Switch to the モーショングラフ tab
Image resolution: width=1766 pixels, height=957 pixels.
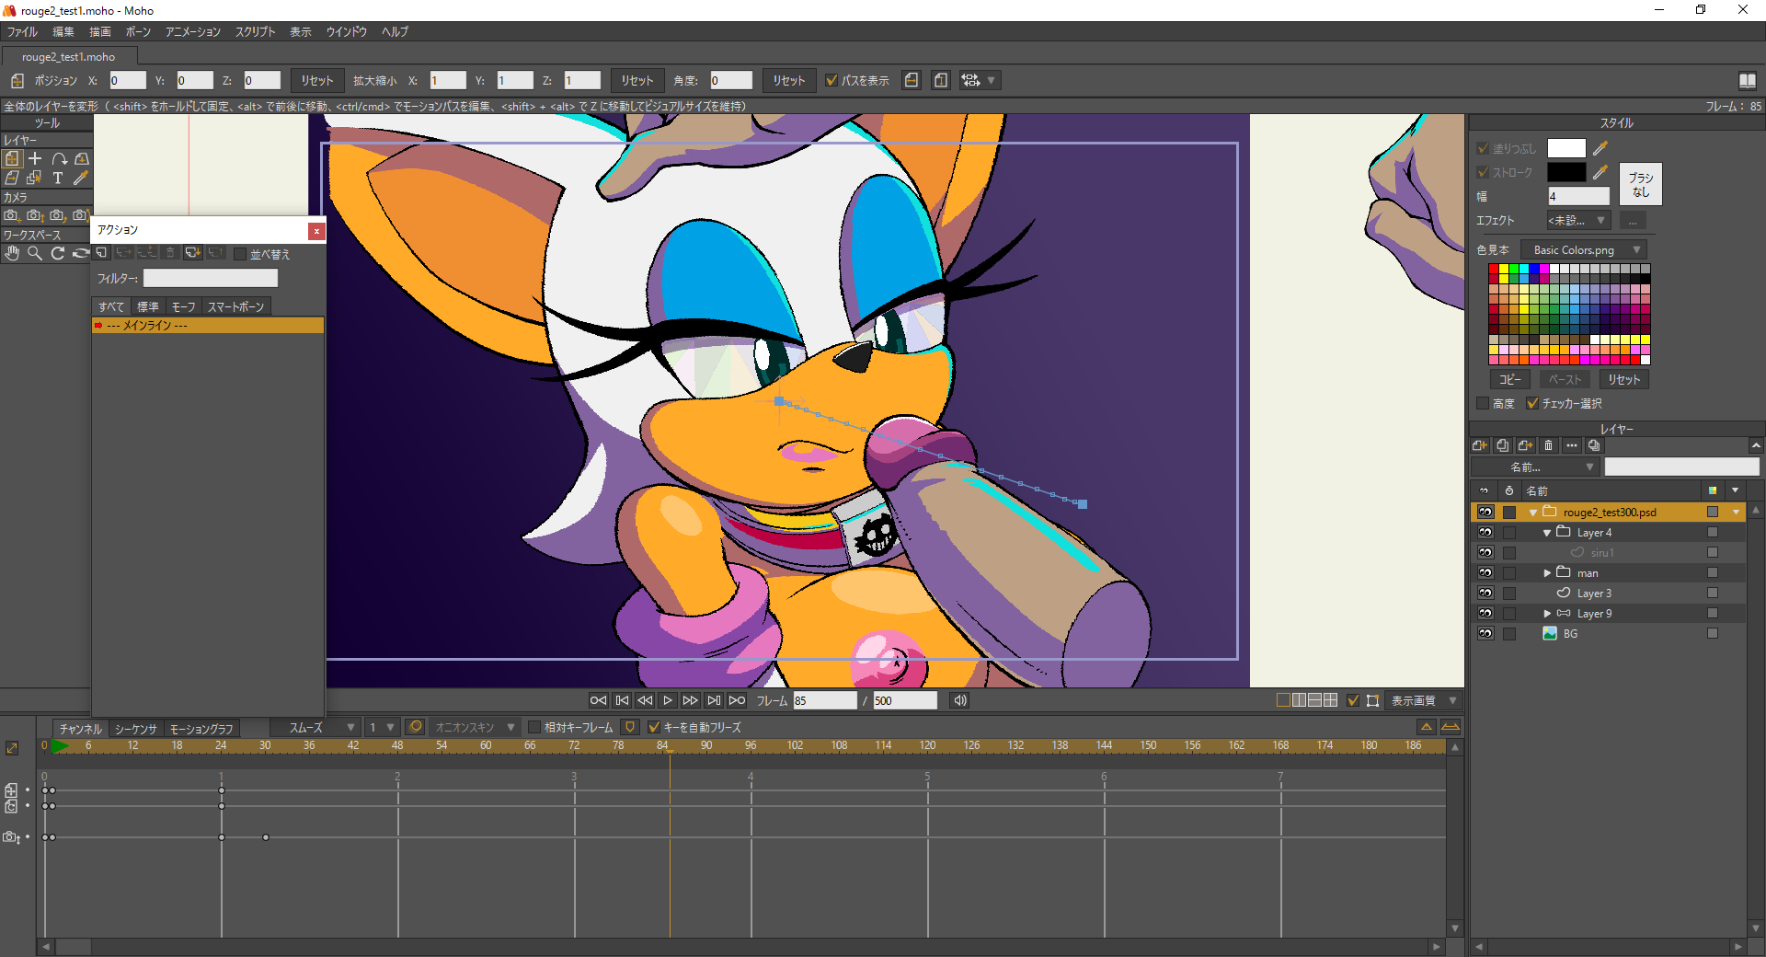point(201,729)
